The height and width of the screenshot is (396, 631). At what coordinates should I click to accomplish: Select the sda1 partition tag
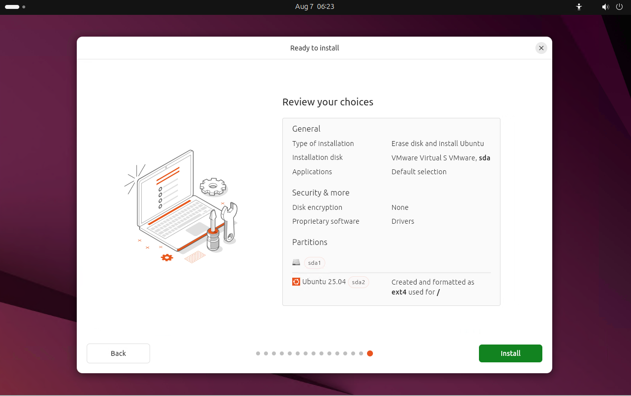(315, 263)
